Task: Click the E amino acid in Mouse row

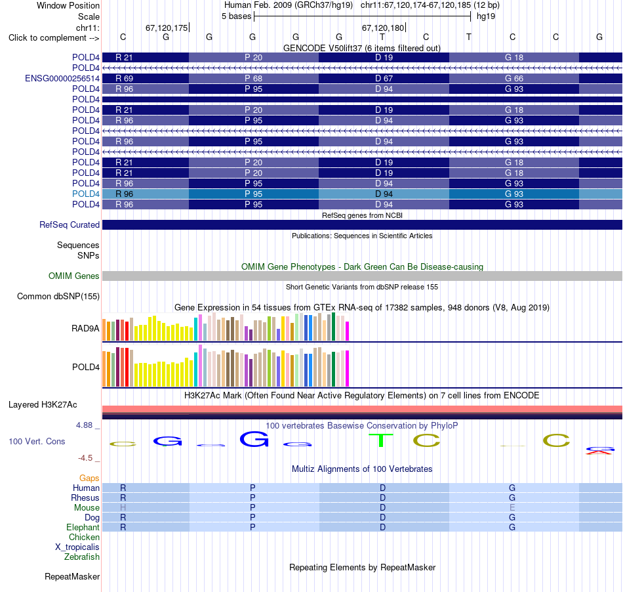Action: pos(512,508)
